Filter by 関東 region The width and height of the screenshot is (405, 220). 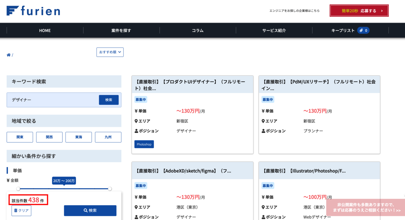click(20, 137)
